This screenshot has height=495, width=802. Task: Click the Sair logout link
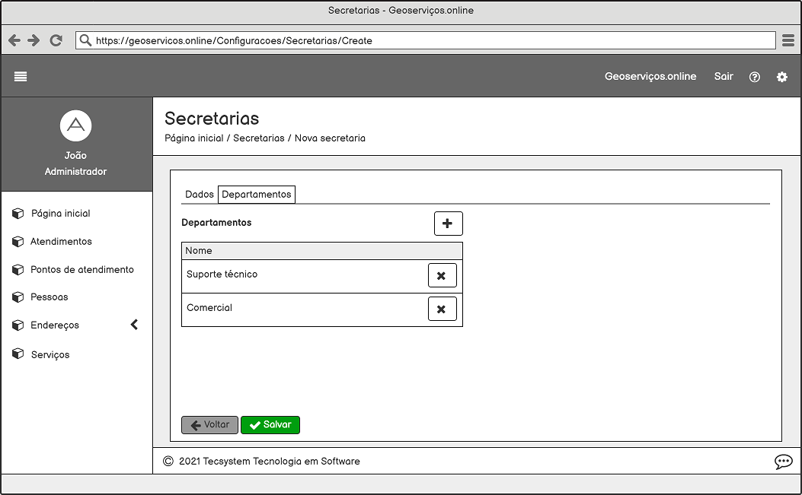[x=723, y=76]
